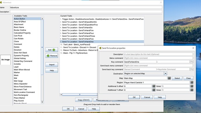Click Current Traits horizontal scrollbar thumb
The width and height of the screenshot is (201, 113).
[x=80, y=95]
